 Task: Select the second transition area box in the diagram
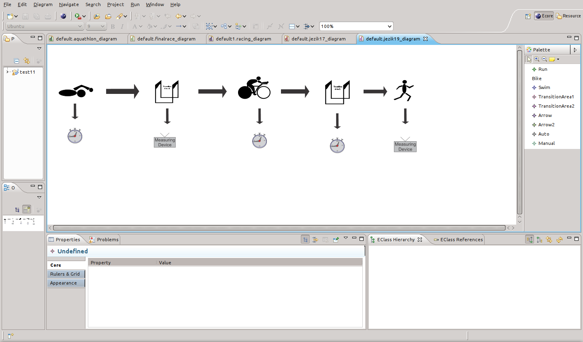tap(338, 92)
